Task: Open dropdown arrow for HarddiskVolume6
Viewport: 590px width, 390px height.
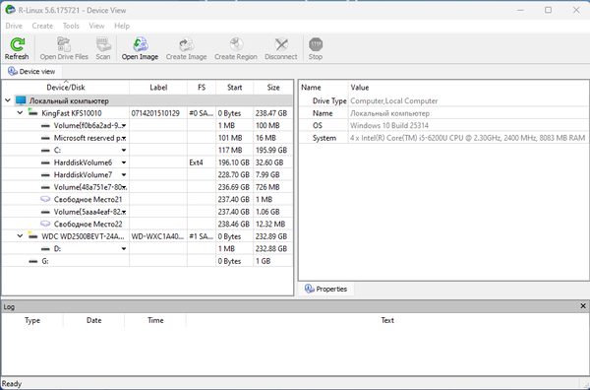Action: coord(124,162)
